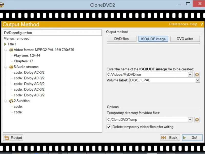
Task: Select the 2 Subtitles label
Action: (22, 101)
